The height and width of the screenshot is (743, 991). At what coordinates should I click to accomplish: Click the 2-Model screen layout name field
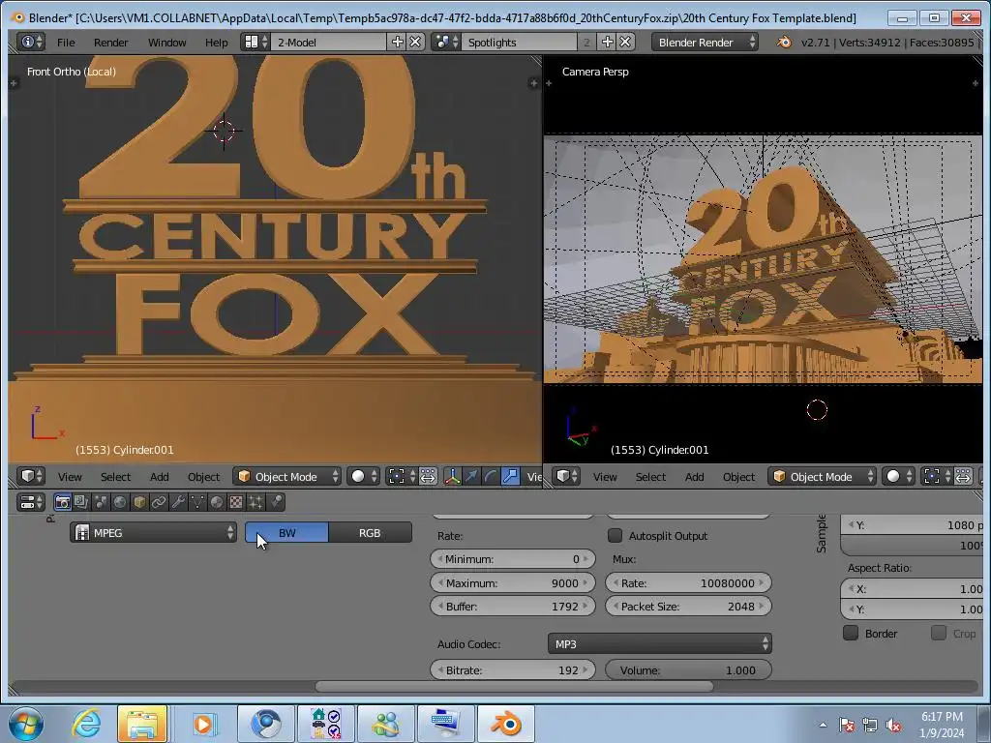click(329, 43)
